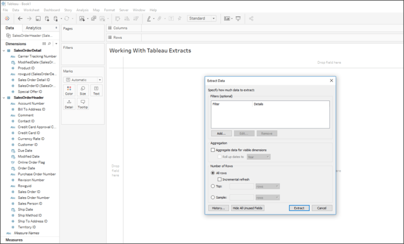The width and height of the screenshot is (404, 244).
Task: Click the Tableau start page logo icon
Action: click(6, 18)
